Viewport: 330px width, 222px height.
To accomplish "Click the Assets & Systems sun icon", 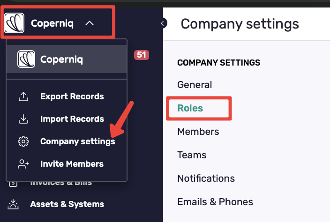I will click(13, 204).
